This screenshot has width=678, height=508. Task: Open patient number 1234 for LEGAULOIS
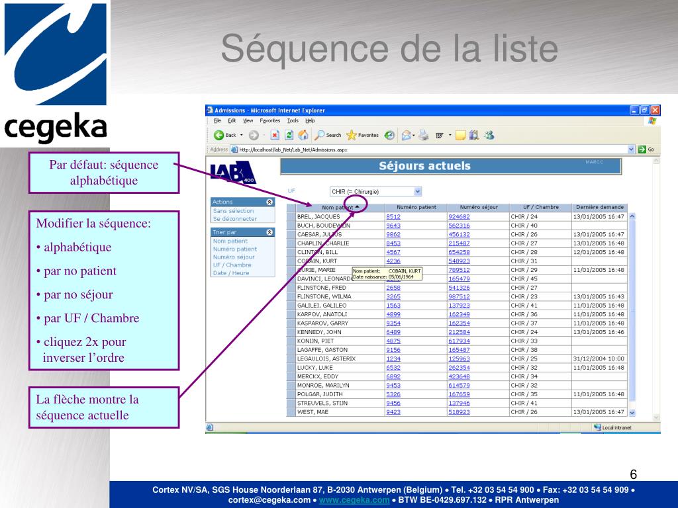[x=393, y=359]
